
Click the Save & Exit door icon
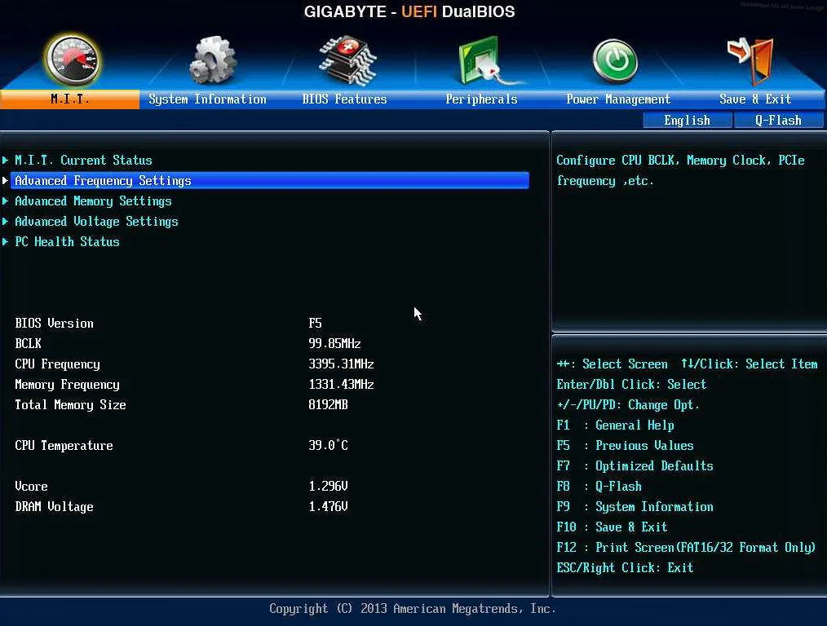tap(750, 59)
